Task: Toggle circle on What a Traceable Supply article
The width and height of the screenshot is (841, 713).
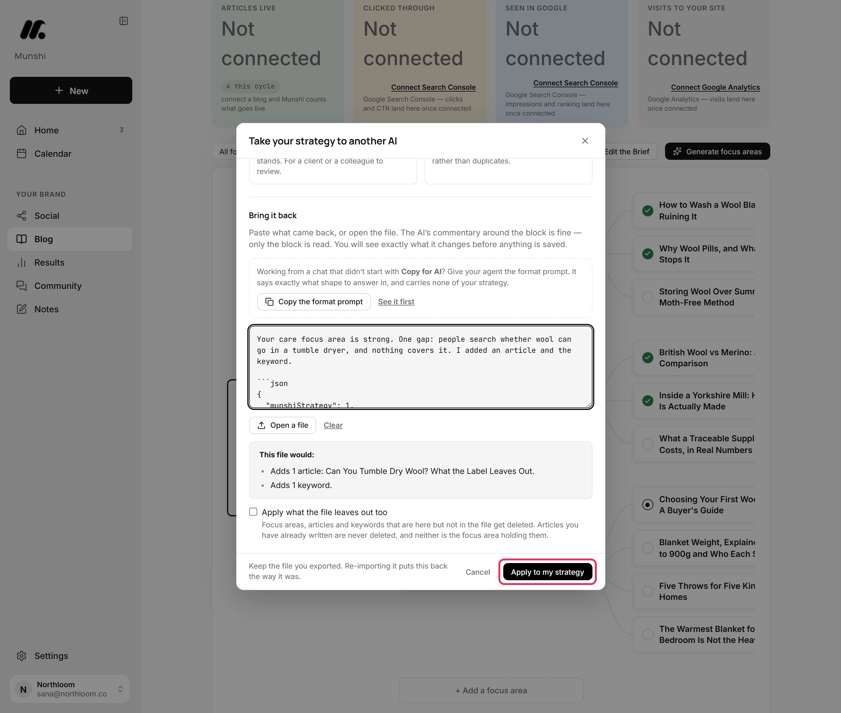Action: pos(648,444)
